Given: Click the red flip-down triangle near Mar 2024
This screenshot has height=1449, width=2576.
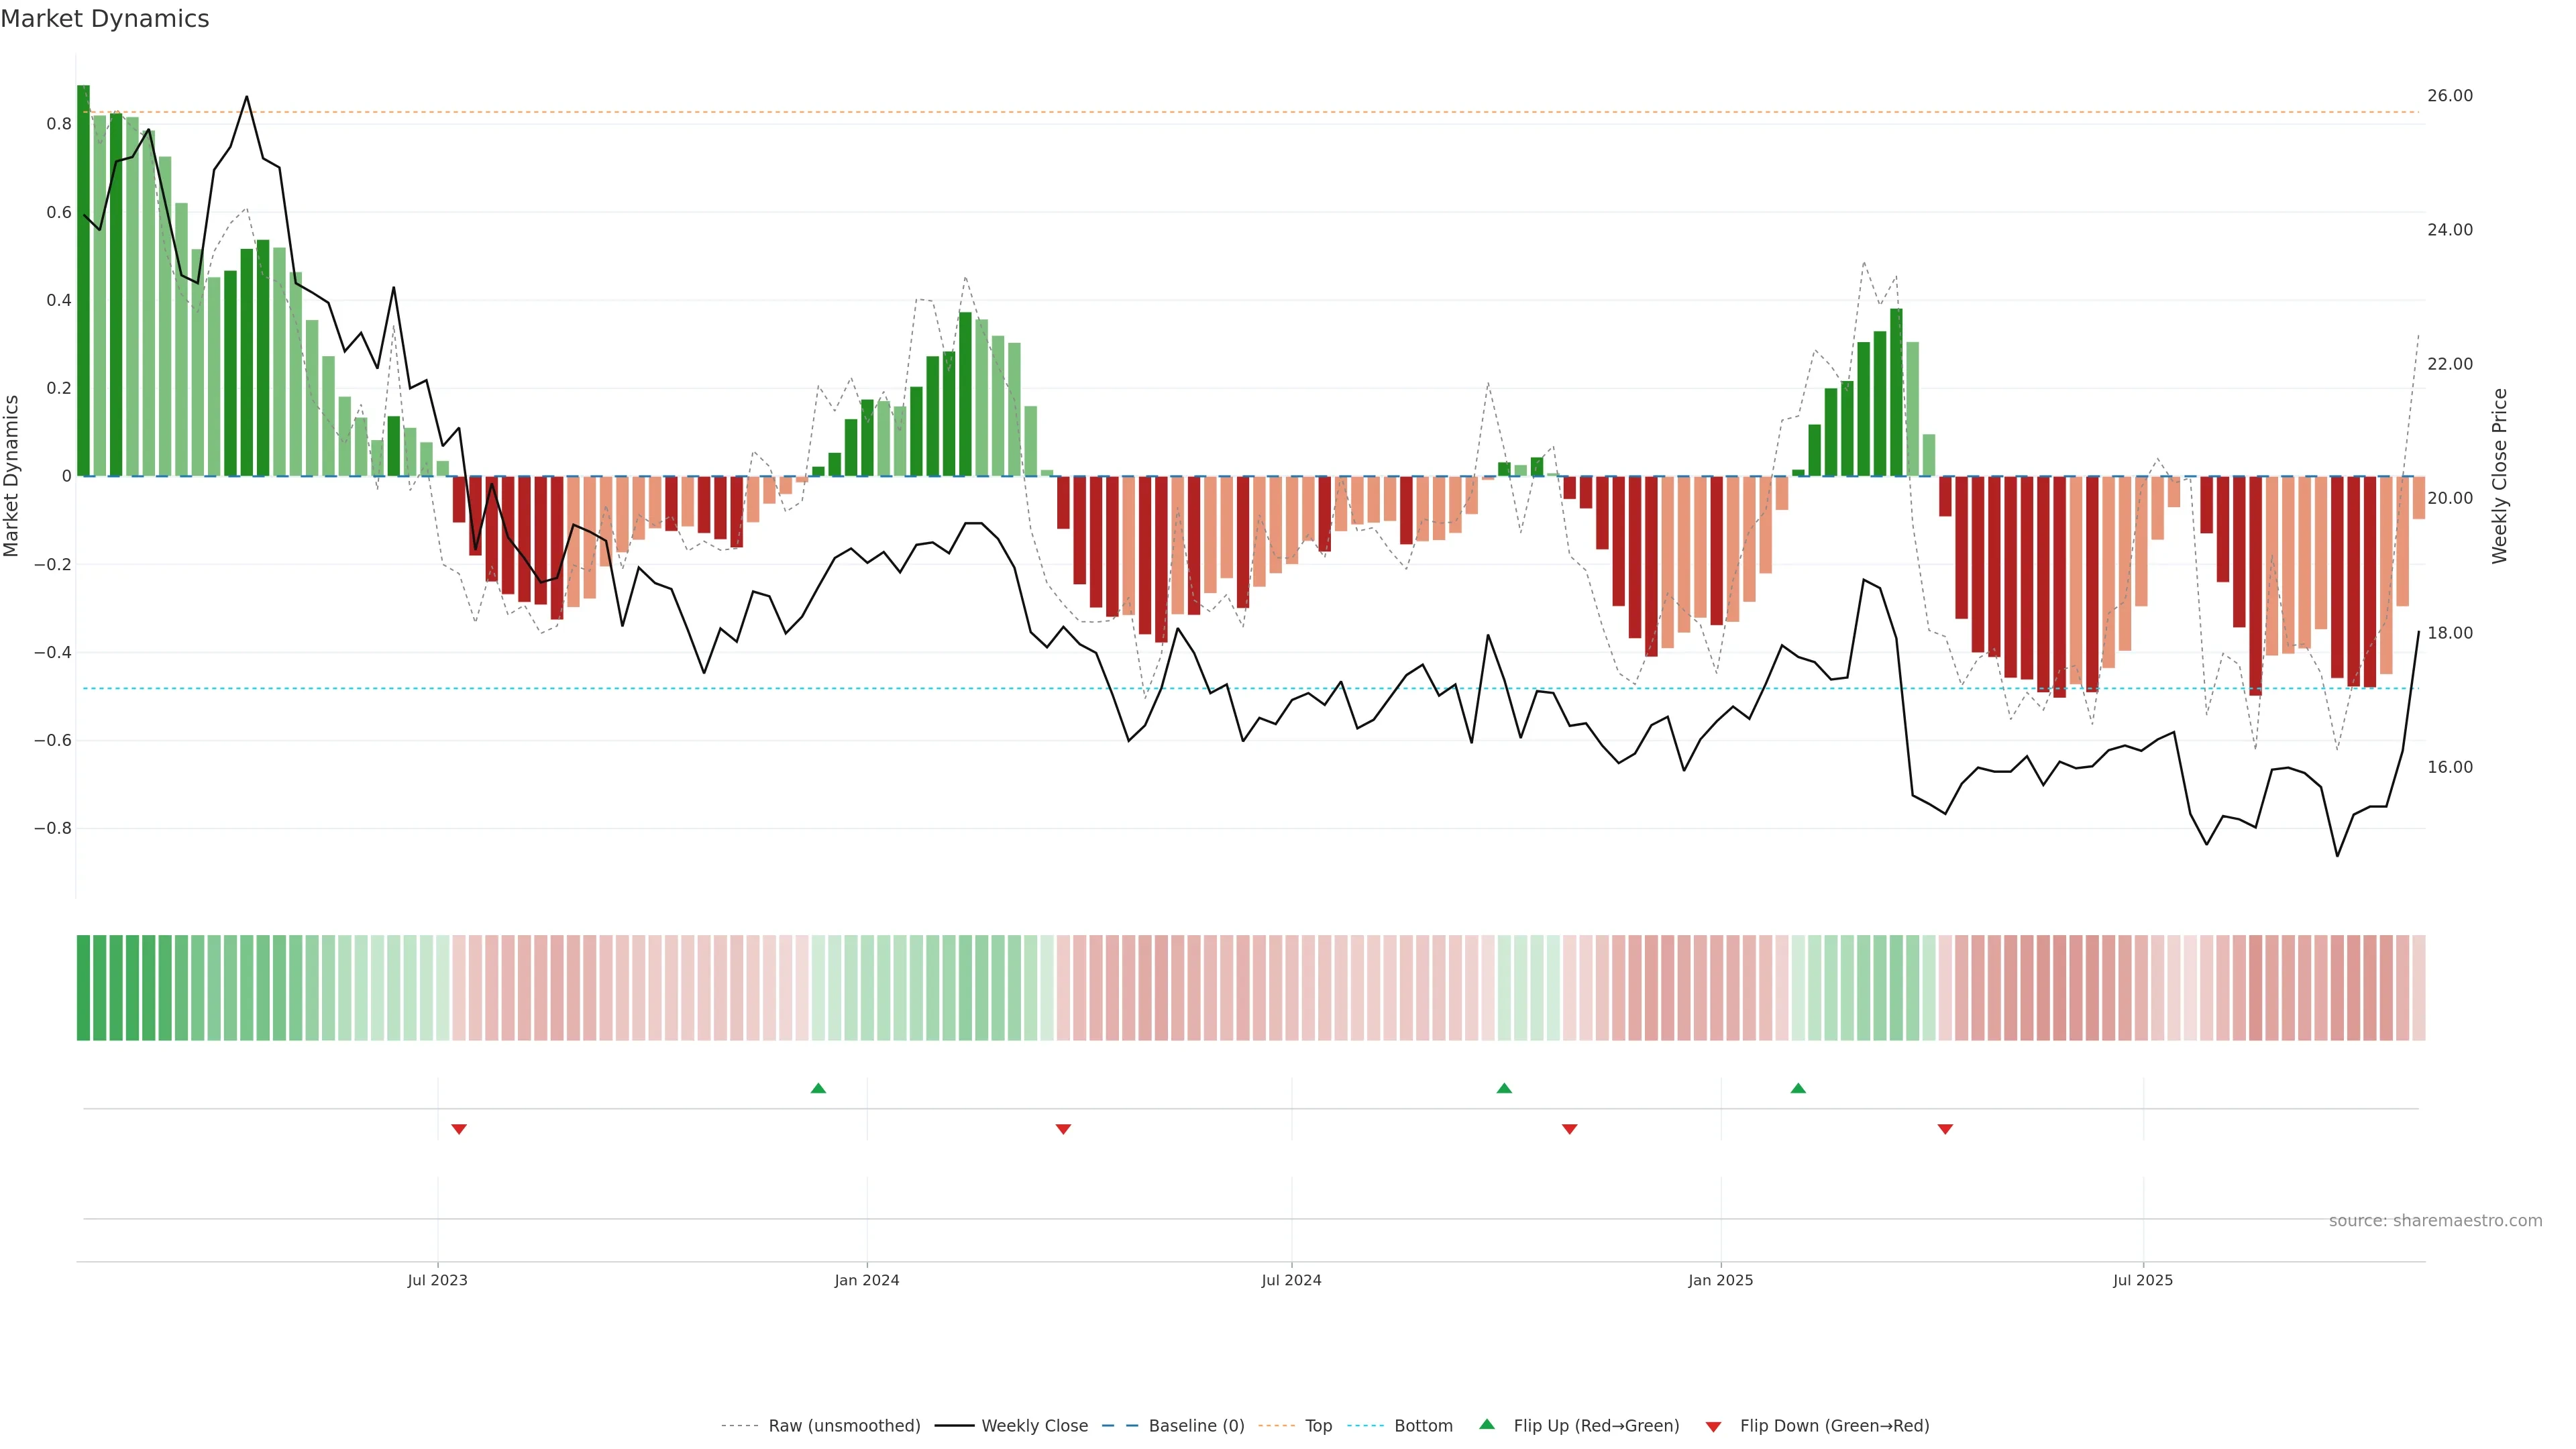Looking at the screenshot, I should pos(1063,1129).
